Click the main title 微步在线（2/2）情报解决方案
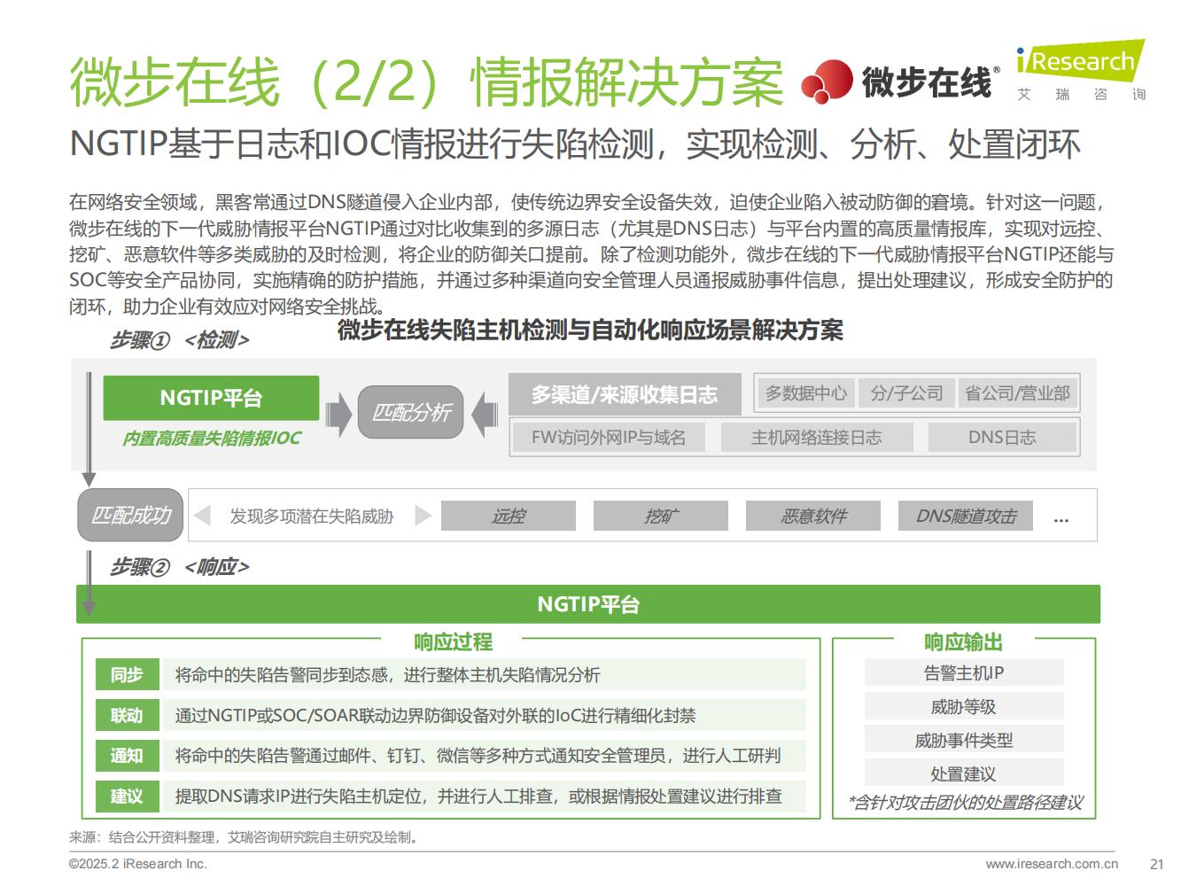This screenshot has width=1181, height=886. (426, 82)
